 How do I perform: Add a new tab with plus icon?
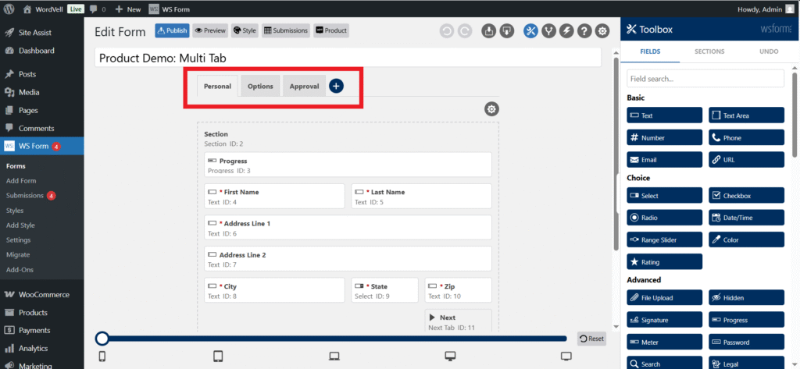coord(336,86)
